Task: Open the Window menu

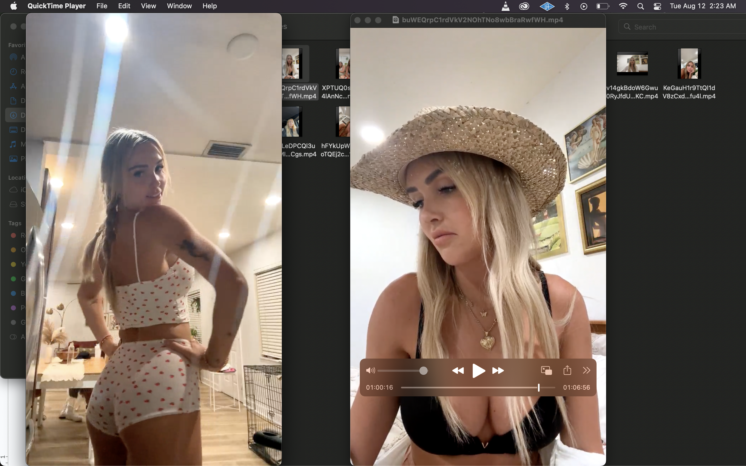Action: [179, 6]
